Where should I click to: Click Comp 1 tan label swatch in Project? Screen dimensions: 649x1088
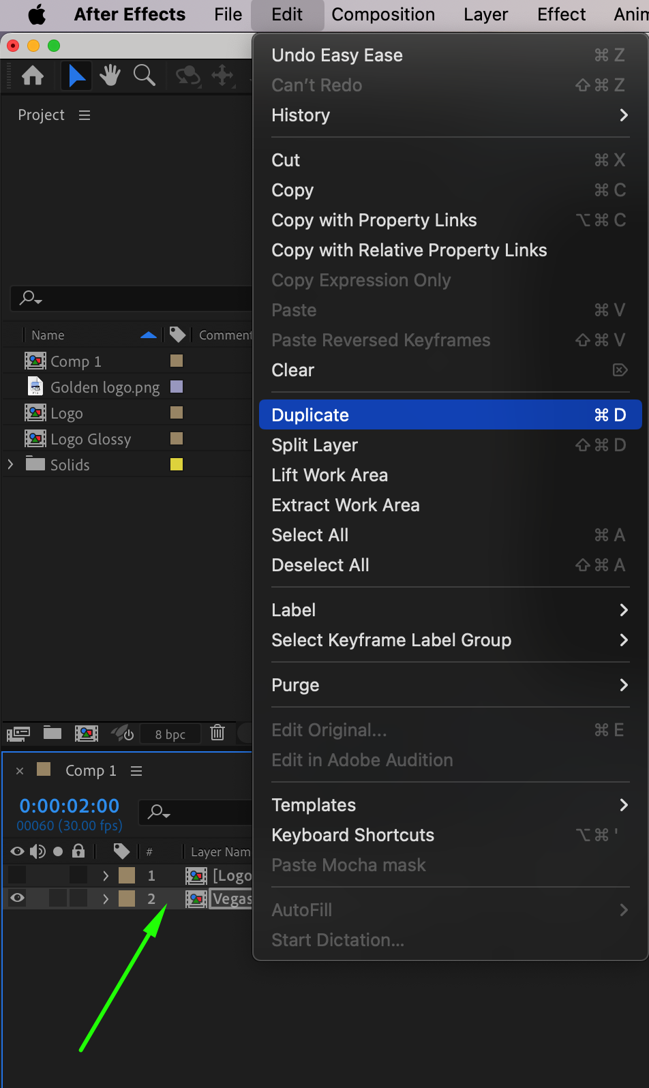click(177, 361)
